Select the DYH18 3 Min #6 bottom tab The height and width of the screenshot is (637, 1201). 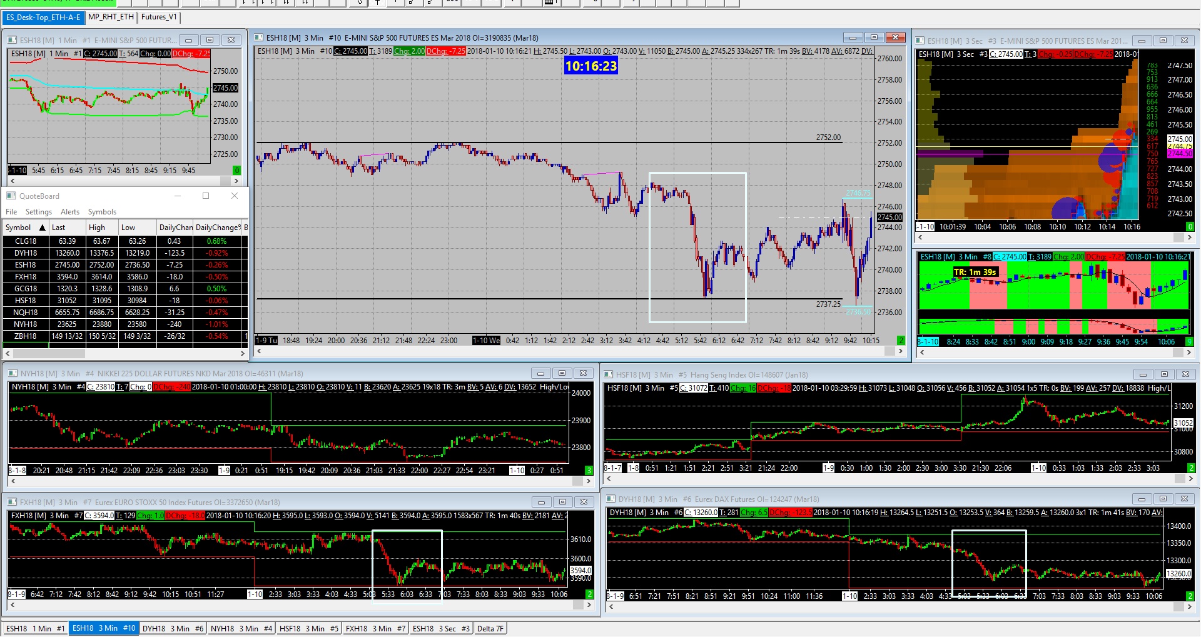[173, 628]
